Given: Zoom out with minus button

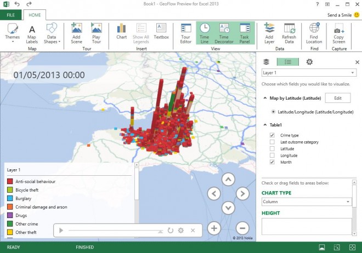Looking at the screenshot, I should [242, 228].
